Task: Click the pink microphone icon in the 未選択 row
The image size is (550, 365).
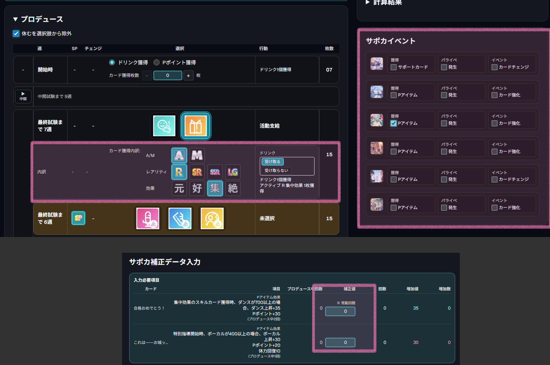Action: coord(148,218)
